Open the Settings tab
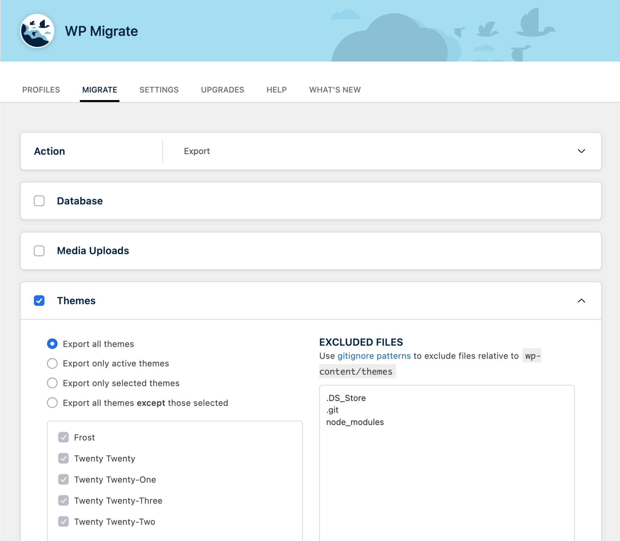This screenshot has height=541, width=620. click(159, 90)
